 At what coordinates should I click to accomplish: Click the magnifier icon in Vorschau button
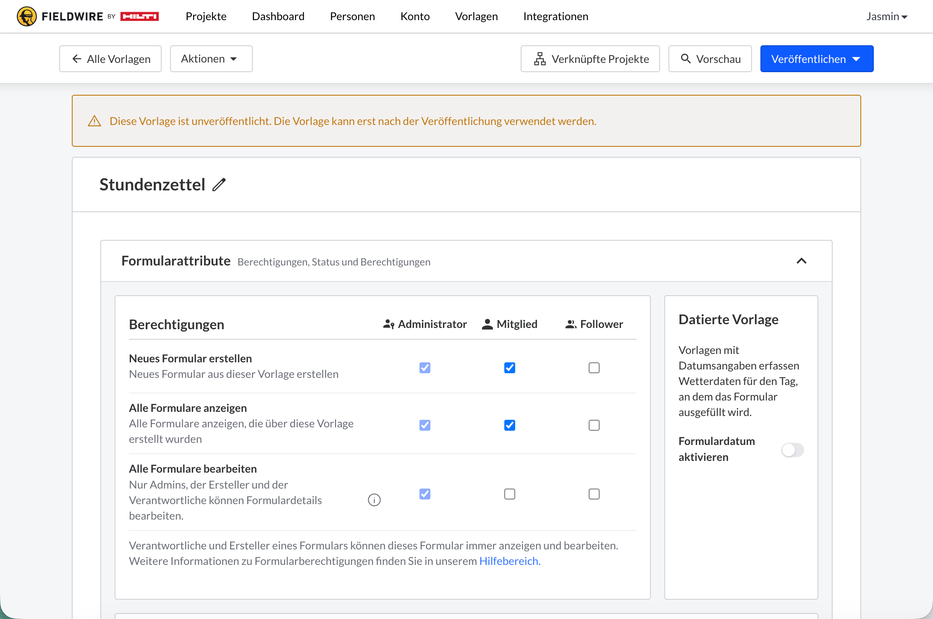click(x=686, y=59)
